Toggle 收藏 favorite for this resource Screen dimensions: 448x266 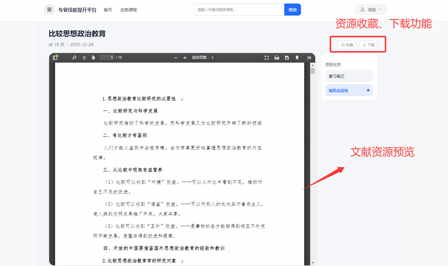347,45
